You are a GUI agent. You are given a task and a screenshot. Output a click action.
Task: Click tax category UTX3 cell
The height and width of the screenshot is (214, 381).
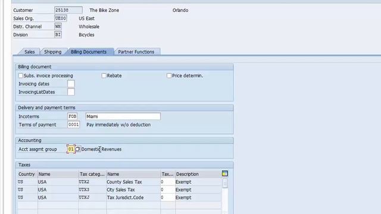[x=92, y=190]
